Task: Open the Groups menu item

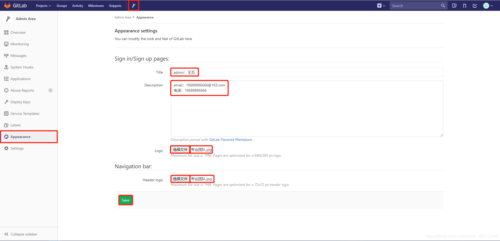Action: [x=62, y=6]
